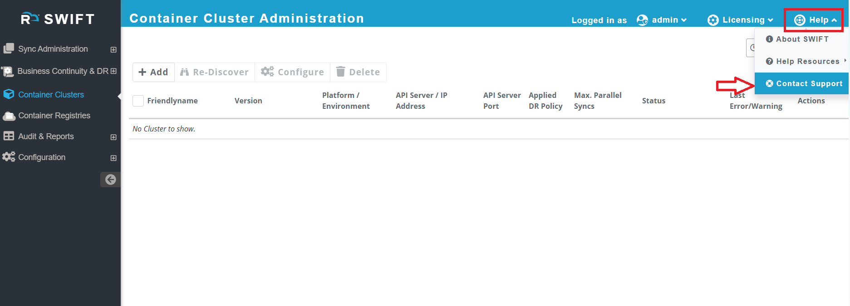
Task: Open the Licensing dropdown chevron
Action: 770,20
